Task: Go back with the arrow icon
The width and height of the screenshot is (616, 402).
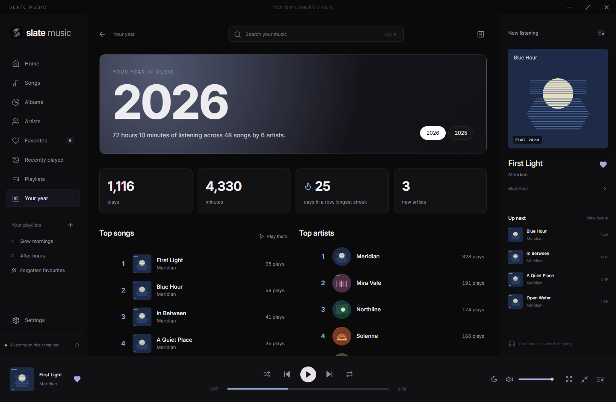Action: click(x=102, y=34)
